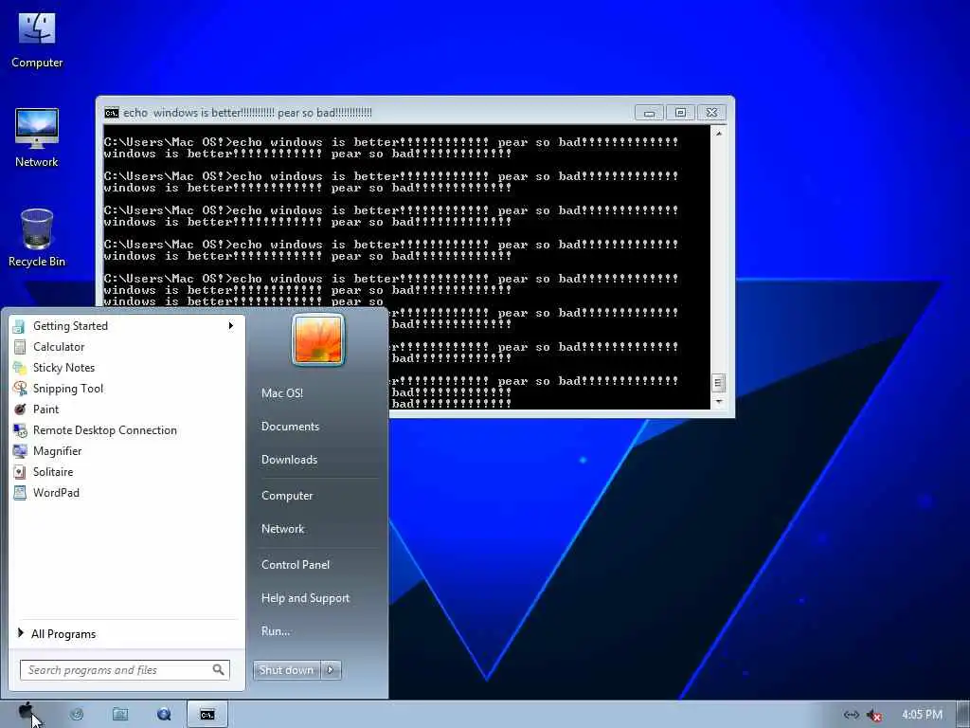Click the Snipping Tool scissors icon
Image resolution: width=970 pixels, height=728 pixels.
(20, 389)
